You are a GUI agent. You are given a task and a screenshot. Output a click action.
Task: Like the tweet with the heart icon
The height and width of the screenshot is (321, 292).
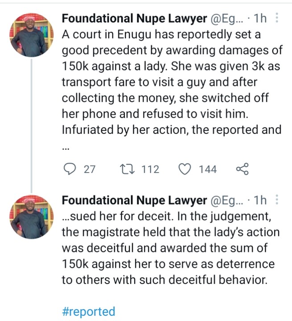185,169
